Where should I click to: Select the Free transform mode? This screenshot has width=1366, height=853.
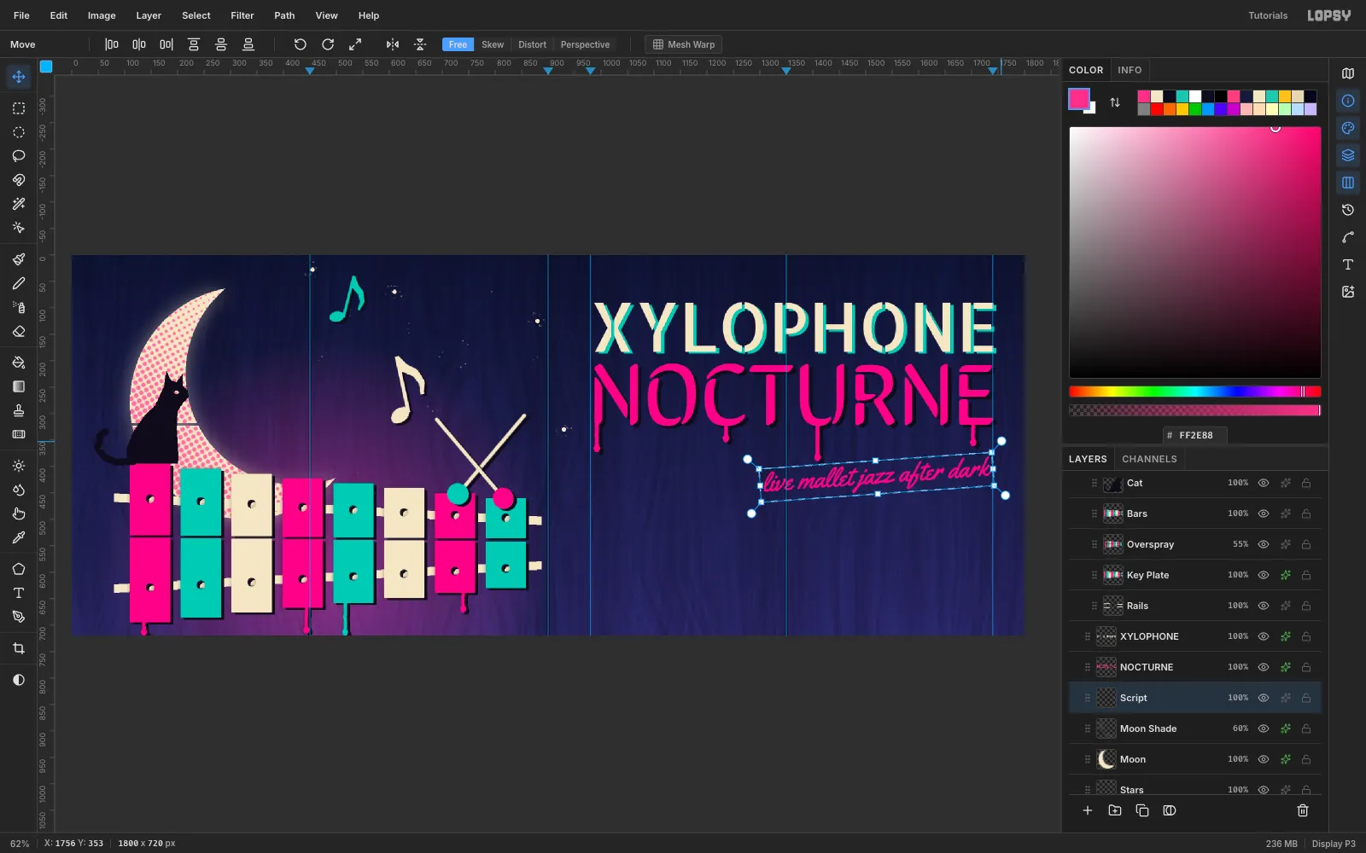click(458, 44)
